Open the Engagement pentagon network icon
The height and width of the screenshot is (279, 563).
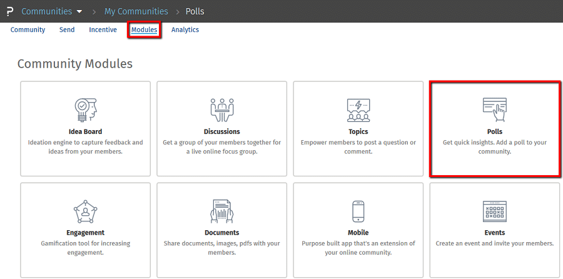(86, 211)
